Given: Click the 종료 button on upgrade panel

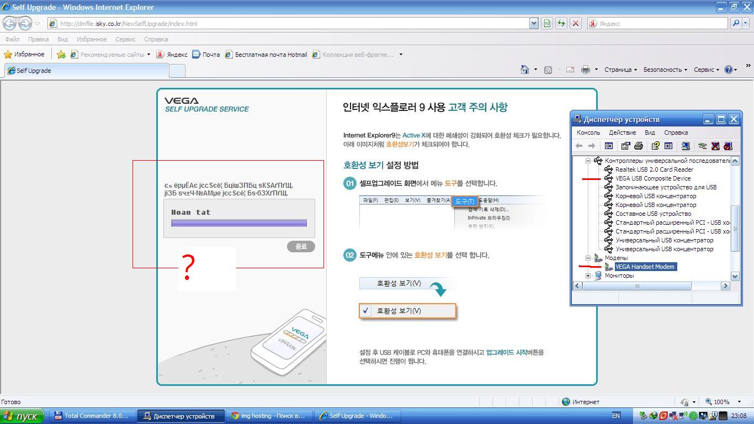Looking at the screenshot, I should point(301,246).
